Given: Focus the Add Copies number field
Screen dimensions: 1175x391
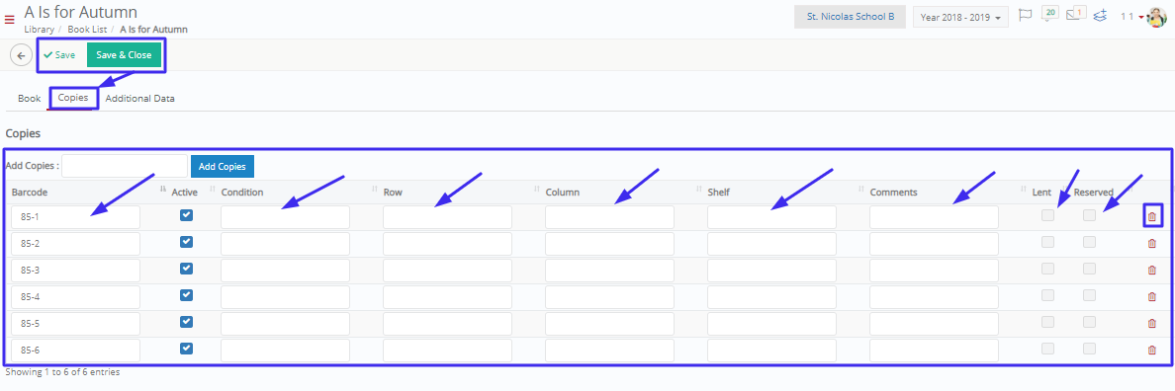Looking at the screenshot, I should click(125, 166).
